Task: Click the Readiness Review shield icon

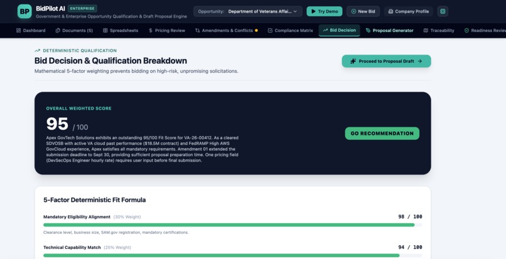Action: pyautogui.click(x=466, y=30)
